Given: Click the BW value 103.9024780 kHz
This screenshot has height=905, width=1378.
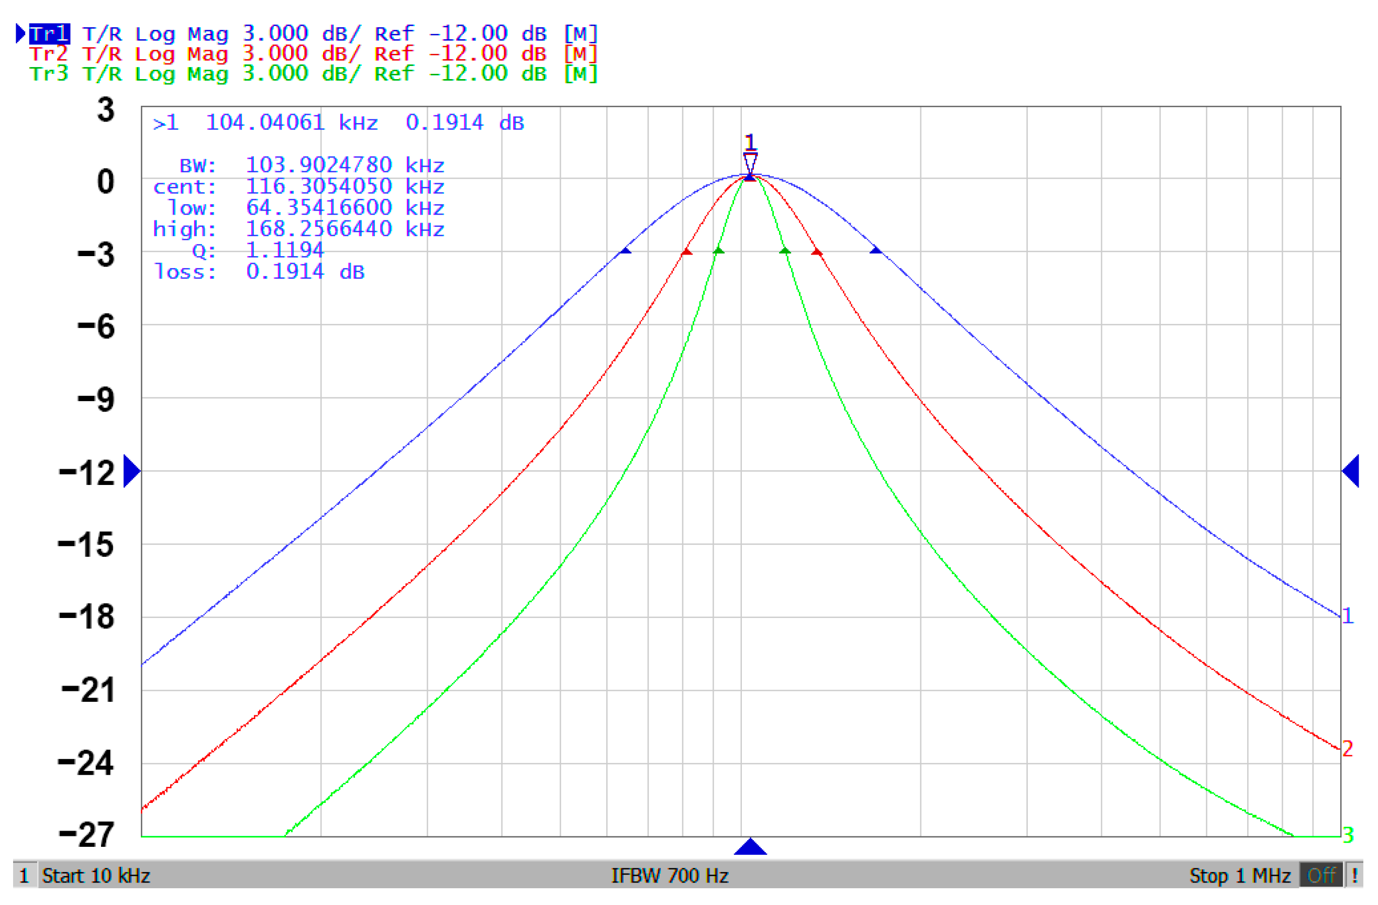Looking at the screenshot, I should point(345,165).
